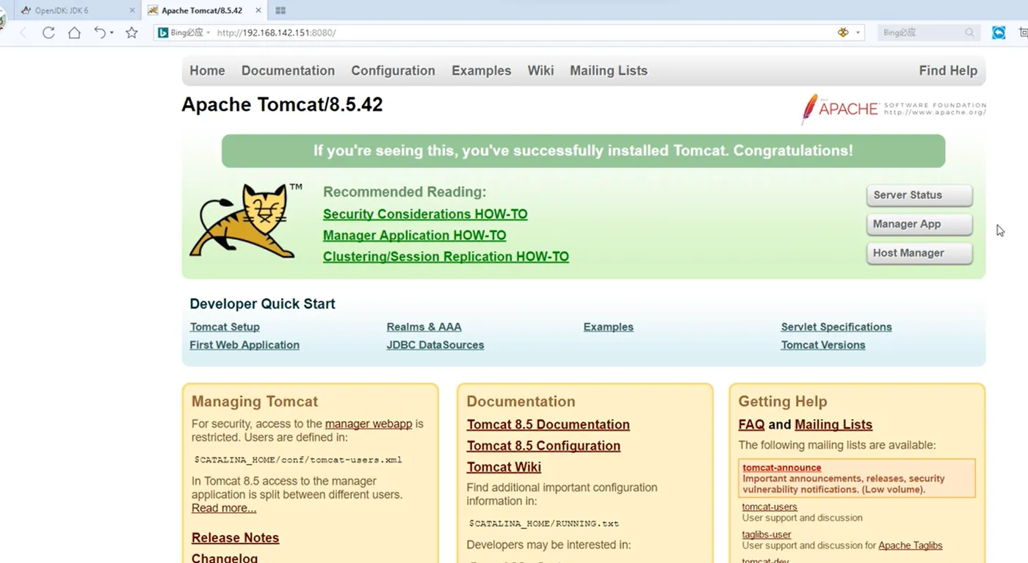
Task: Open Mailing Lists in the top navigation bar
Action: [609, 70]
